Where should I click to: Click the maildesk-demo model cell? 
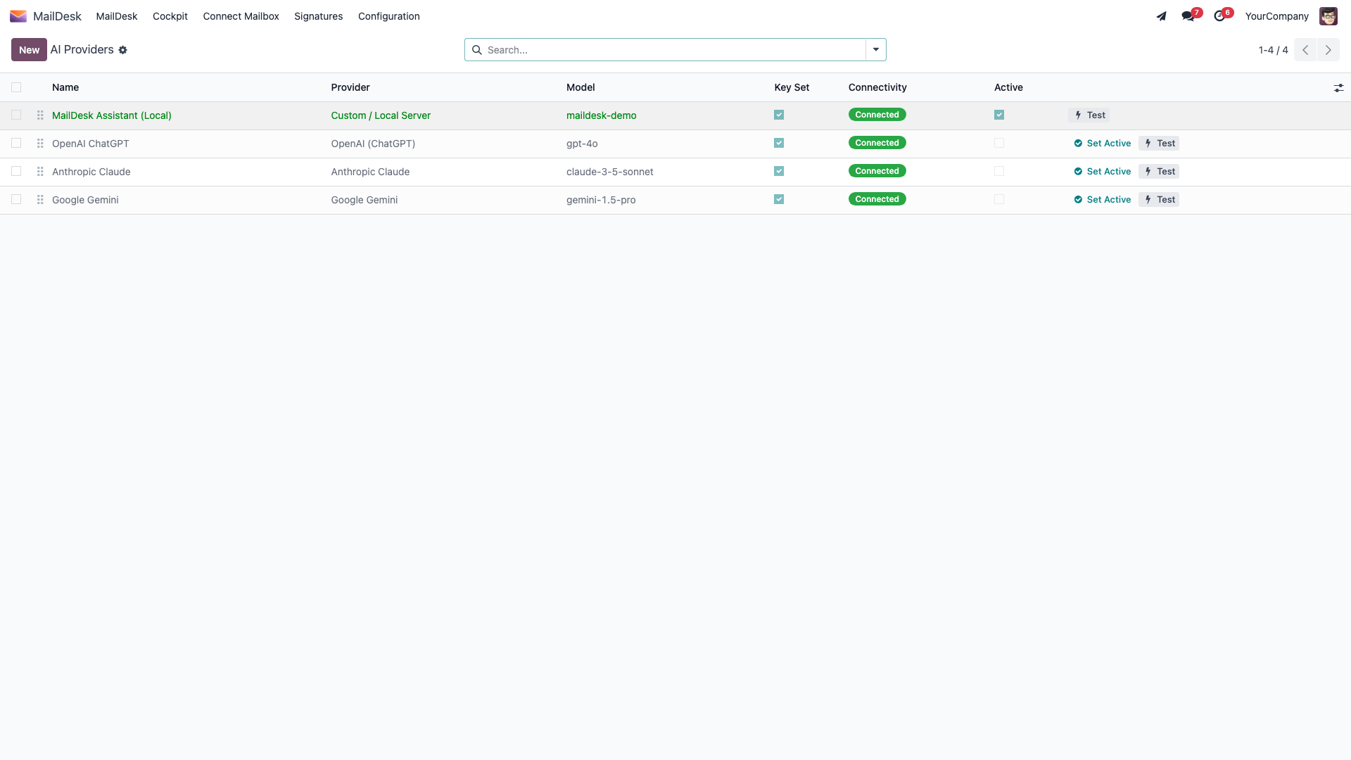(x=602, y=115)
